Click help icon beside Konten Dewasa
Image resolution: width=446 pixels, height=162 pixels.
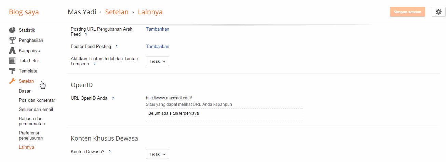pyautogui.click(x=110, y=152)
